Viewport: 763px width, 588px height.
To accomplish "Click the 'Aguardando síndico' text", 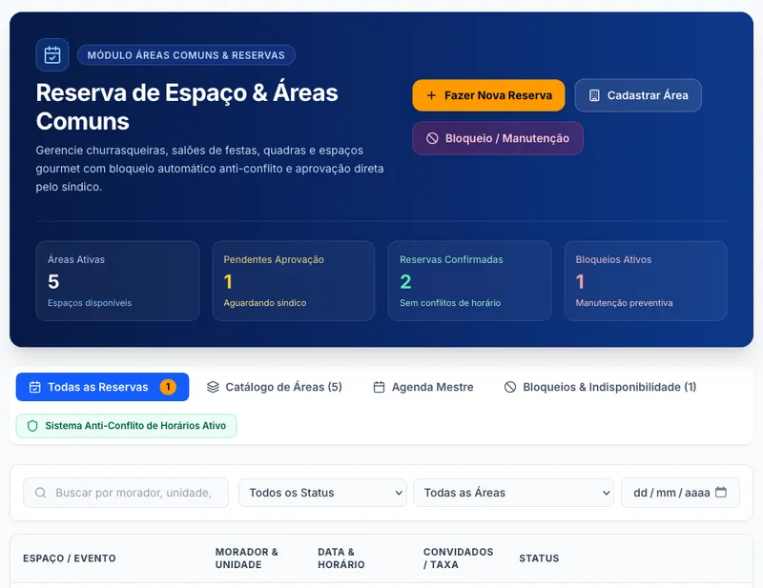I will pyautogui.click(x=265, y=303).
